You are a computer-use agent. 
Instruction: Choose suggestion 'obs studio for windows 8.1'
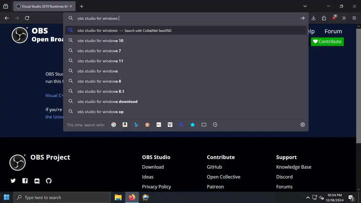pos(186,91)
